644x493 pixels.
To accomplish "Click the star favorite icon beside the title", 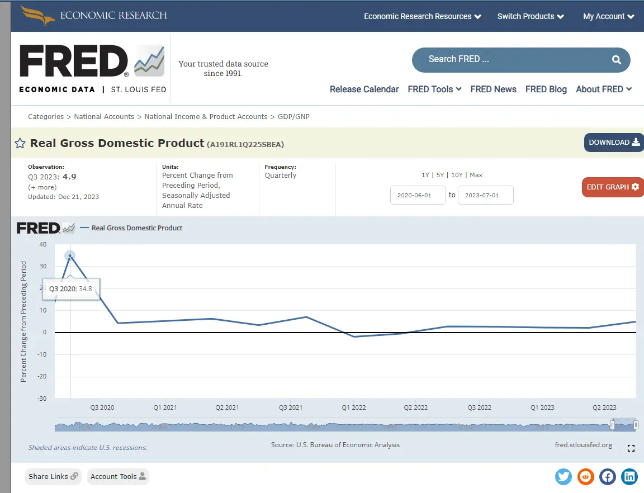I will tap(20, 144).
